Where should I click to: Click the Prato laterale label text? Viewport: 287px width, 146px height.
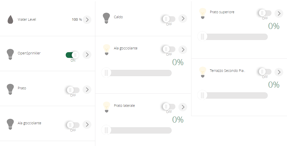[124, 106]
